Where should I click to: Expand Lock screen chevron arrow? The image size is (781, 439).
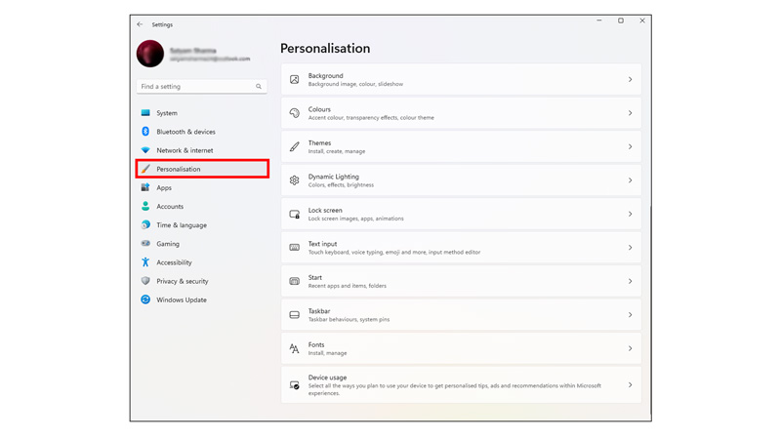tap(630, 214)
